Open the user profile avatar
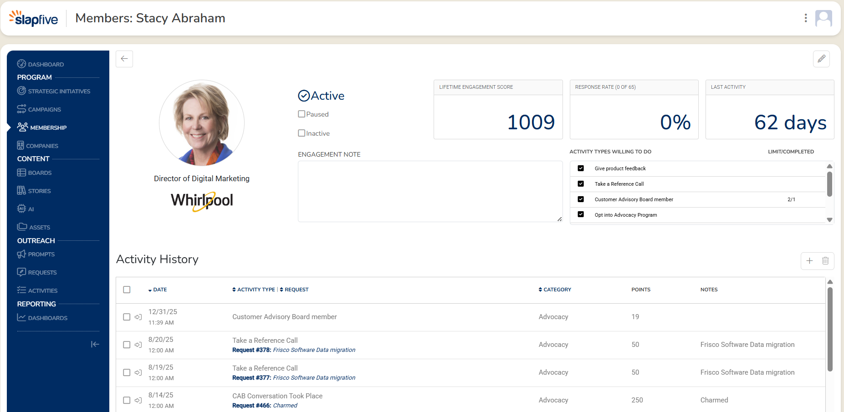The image size is (844, 412). 824,18
